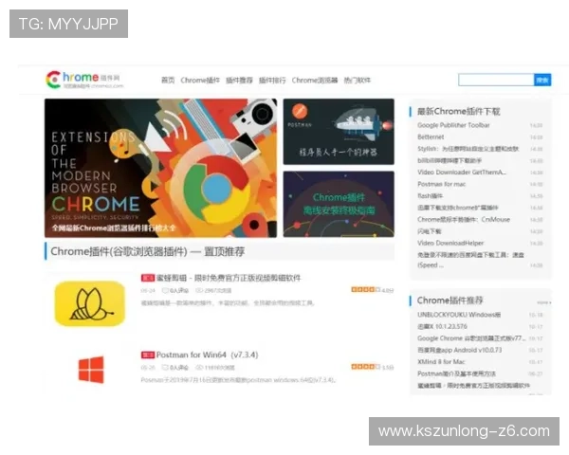Image resolution: width=569 pixels, height=455 pixels.
Task: Open the Chrome插件离线安装 guide banner
Action: coord(338,204)
